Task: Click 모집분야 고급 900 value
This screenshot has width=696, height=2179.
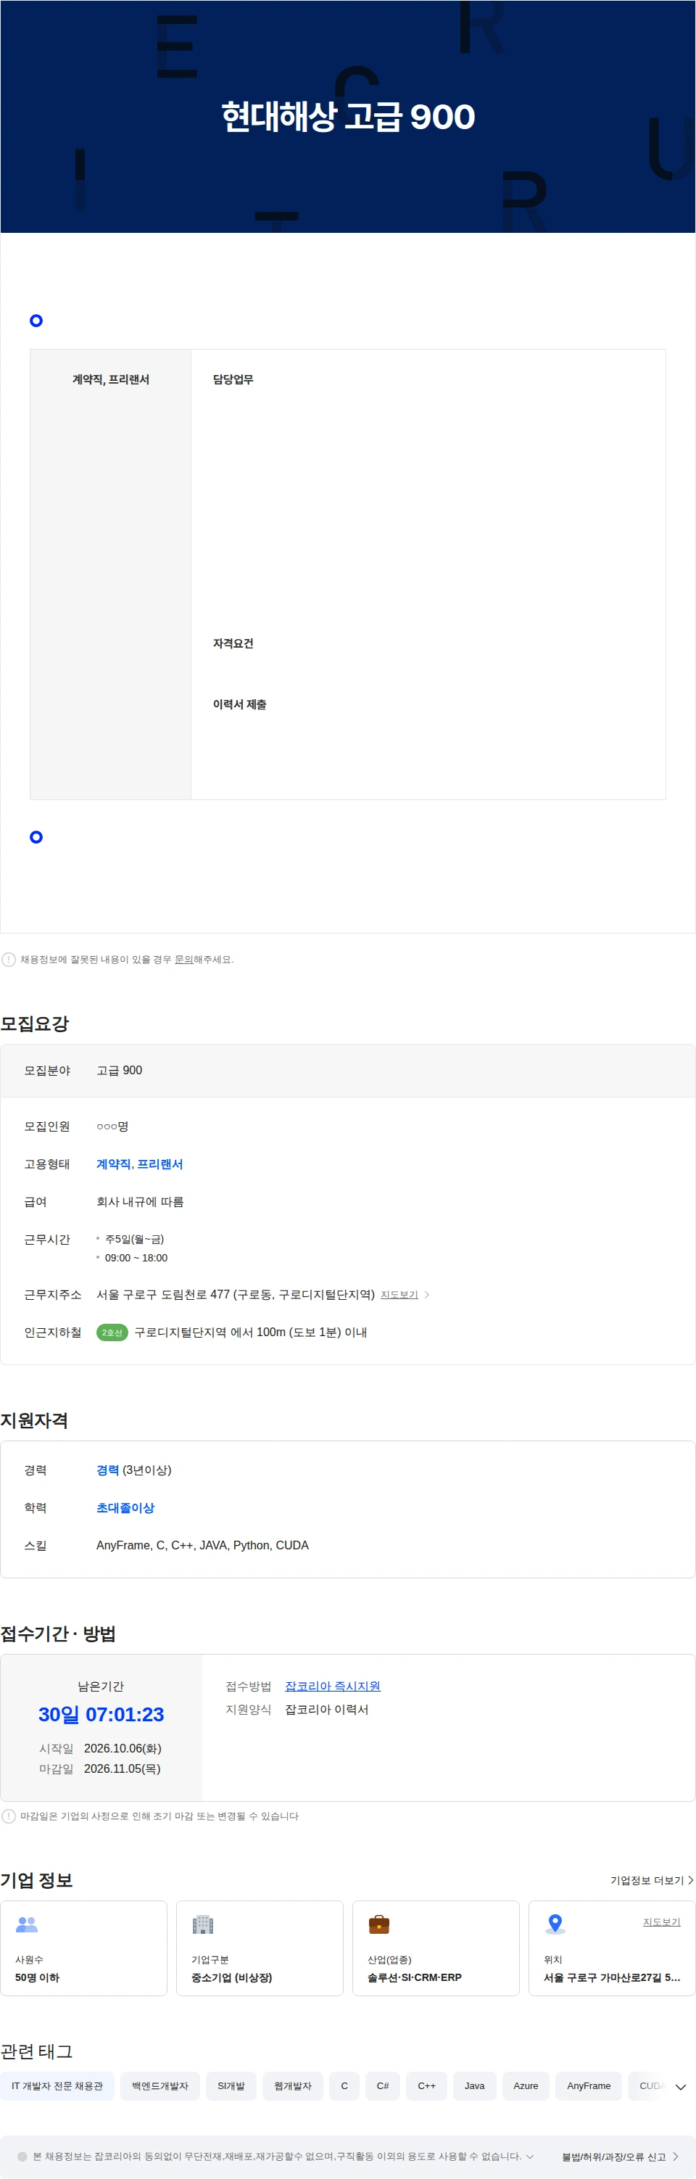Action: tap(119, 1070)
